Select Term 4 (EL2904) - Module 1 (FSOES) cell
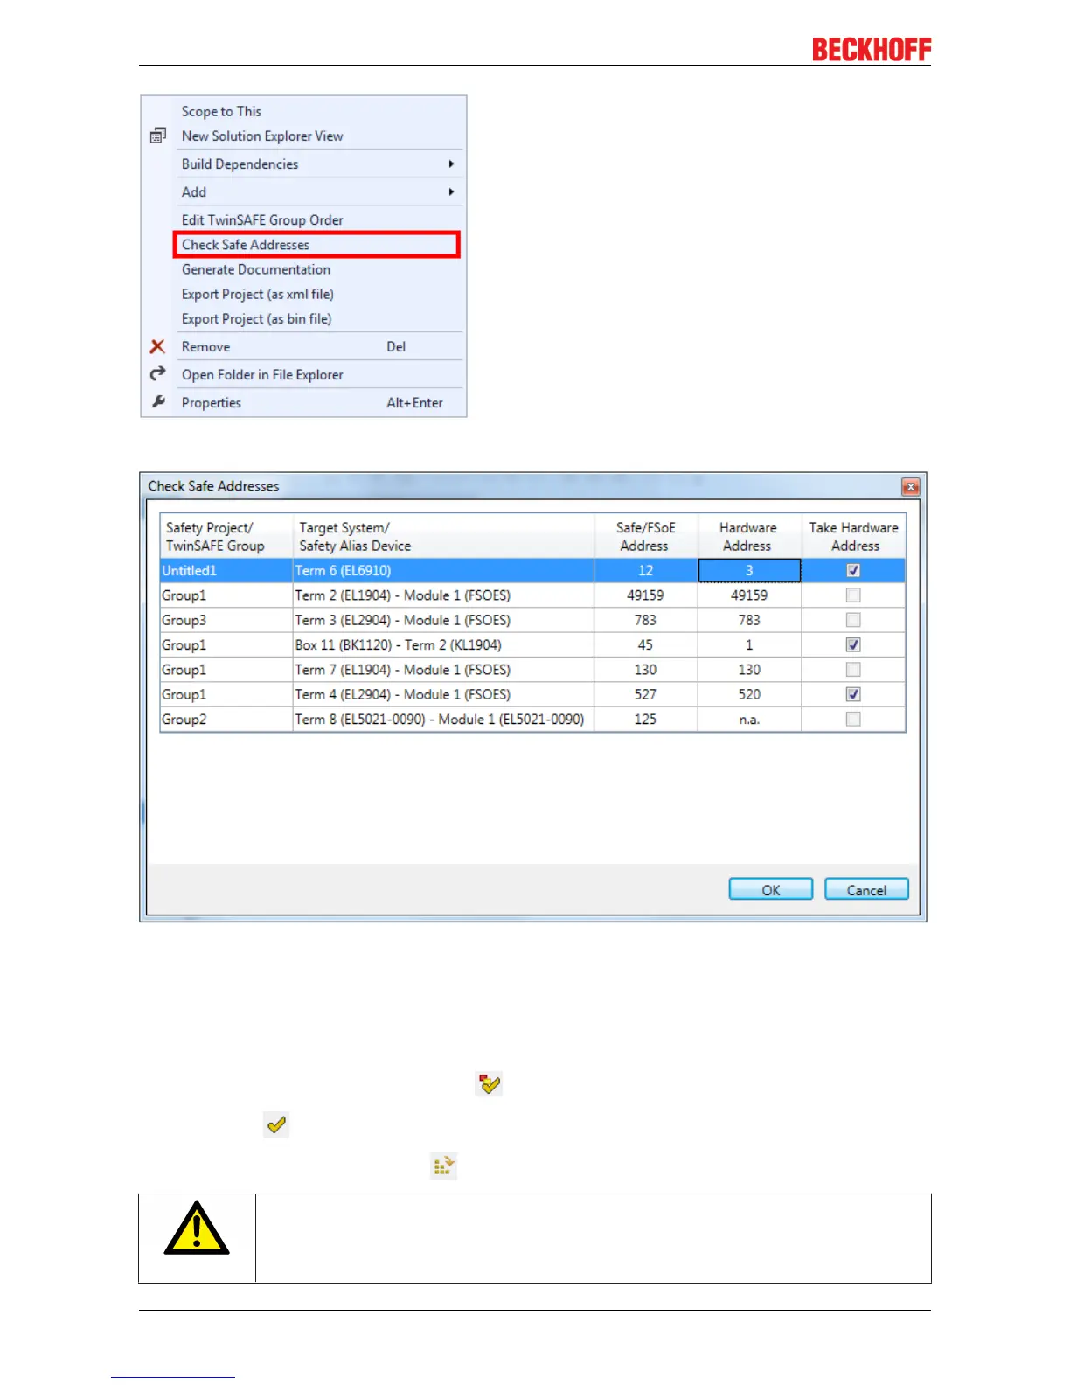1070x1385 pixels. 443,694
